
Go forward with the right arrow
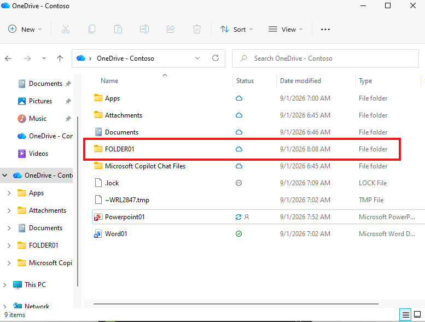click(x=27, y=58)
